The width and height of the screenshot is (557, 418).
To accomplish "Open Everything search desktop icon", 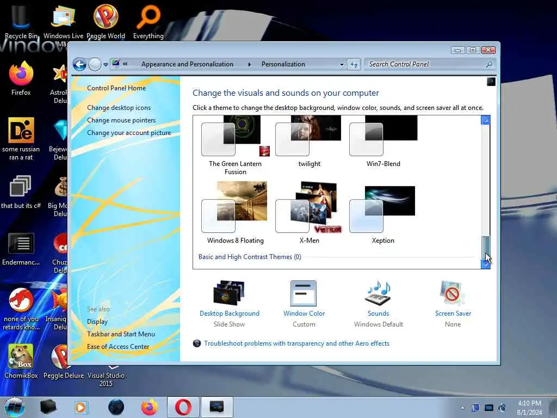I will 148,21.
